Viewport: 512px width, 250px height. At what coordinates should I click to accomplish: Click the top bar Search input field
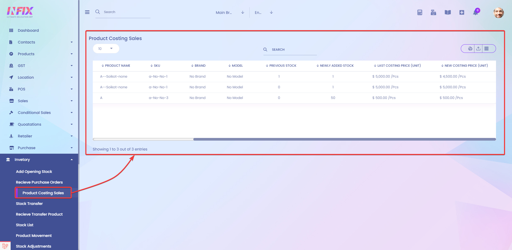127,12
